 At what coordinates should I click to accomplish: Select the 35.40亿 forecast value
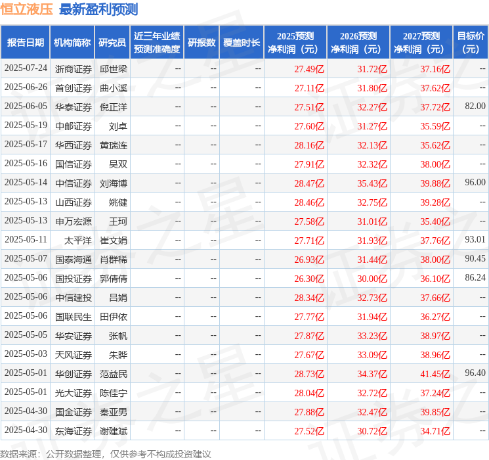(435, 221)
